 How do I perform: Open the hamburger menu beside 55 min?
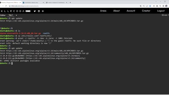tap(168, 15)
